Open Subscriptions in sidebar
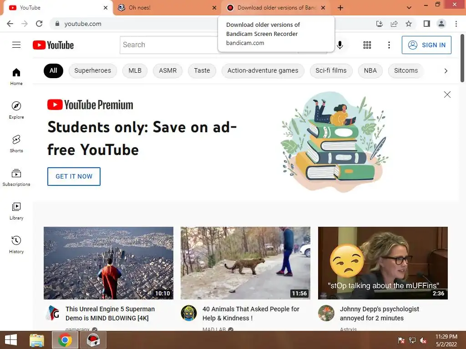 tap(16, 178)
